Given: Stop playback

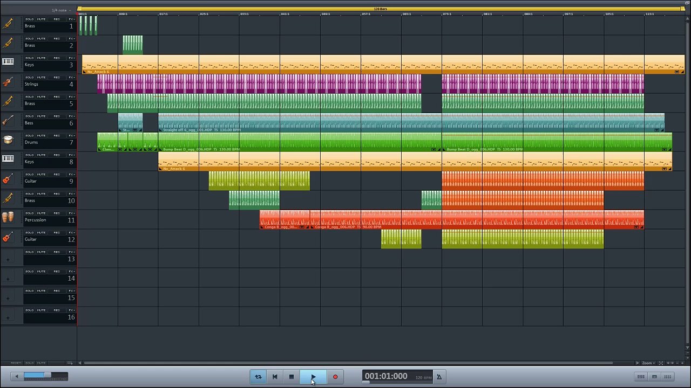Looking at the screenshot, I should click(x=291, y=377).
